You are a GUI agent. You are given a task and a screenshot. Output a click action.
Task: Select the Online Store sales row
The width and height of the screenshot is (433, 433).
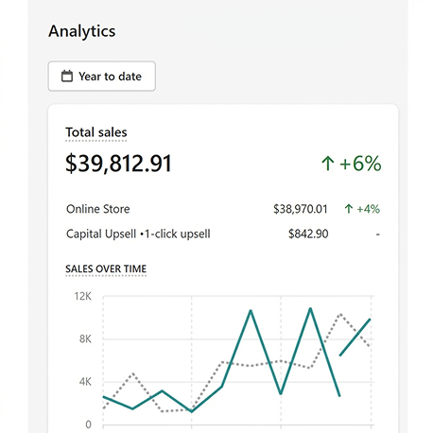pyautogui.click(x=223, y=209)
